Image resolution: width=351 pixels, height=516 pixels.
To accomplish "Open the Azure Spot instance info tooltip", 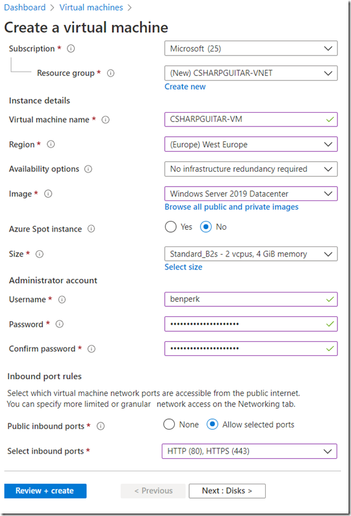I will click(x=91, y=228).
